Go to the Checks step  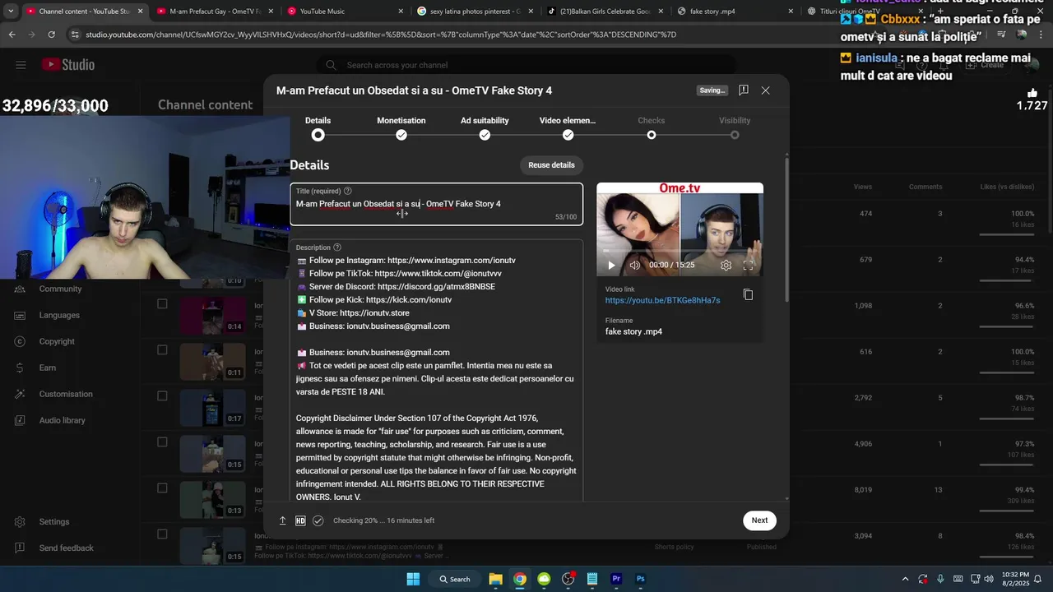coord(652,128)
